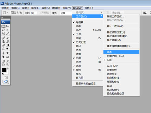Click 复位调板位置(R)
The width and height of the screenshot is (151, 113).
pos(121,32)
